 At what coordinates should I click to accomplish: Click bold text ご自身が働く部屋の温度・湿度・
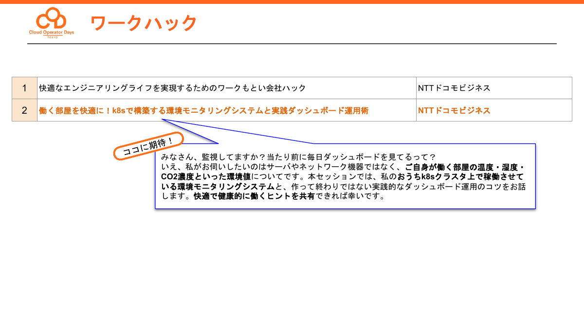465,167
